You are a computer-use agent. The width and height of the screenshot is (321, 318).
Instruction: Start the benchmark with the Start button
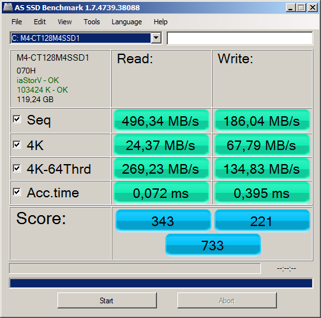click(107, 300)
